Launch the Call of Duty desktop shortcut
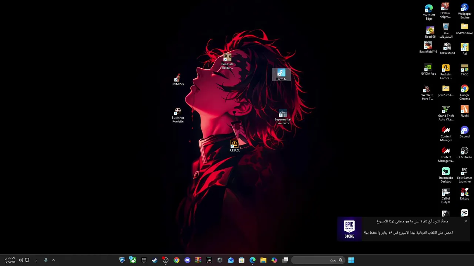The height and width of the screenshot is (266, 474). (445, 196)
